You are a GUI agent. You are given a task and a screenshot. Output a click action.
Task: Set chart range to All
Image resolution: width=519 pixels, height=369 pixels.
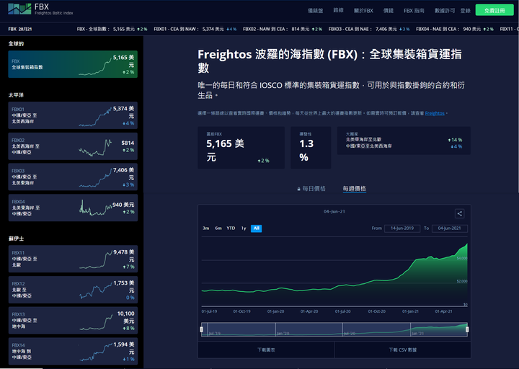point(256,228)
